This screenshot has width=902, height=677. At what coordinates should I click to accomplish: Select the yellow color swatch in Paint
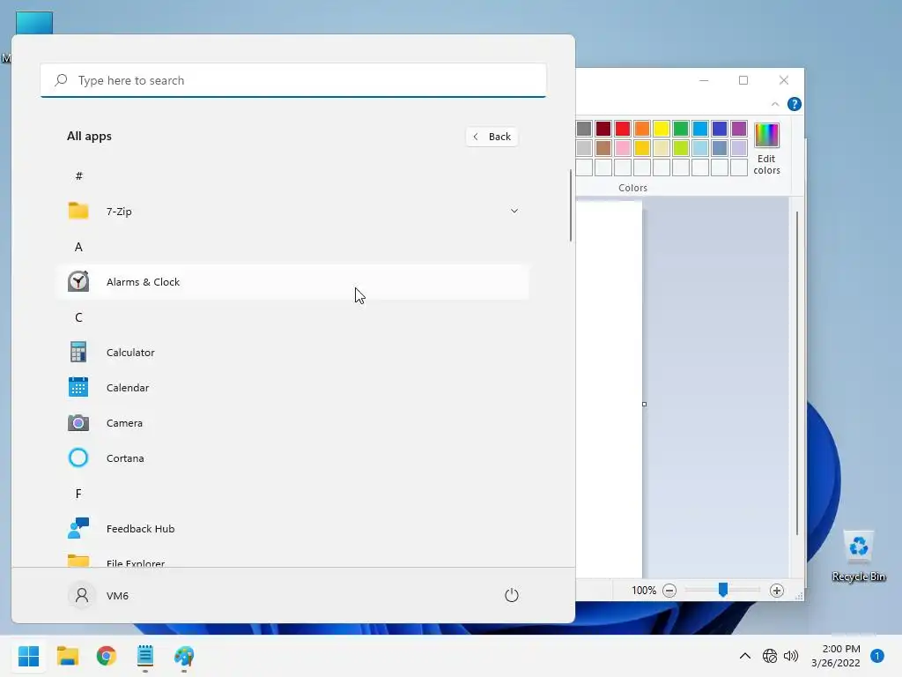pyautogui.click(x=662, y=129)
